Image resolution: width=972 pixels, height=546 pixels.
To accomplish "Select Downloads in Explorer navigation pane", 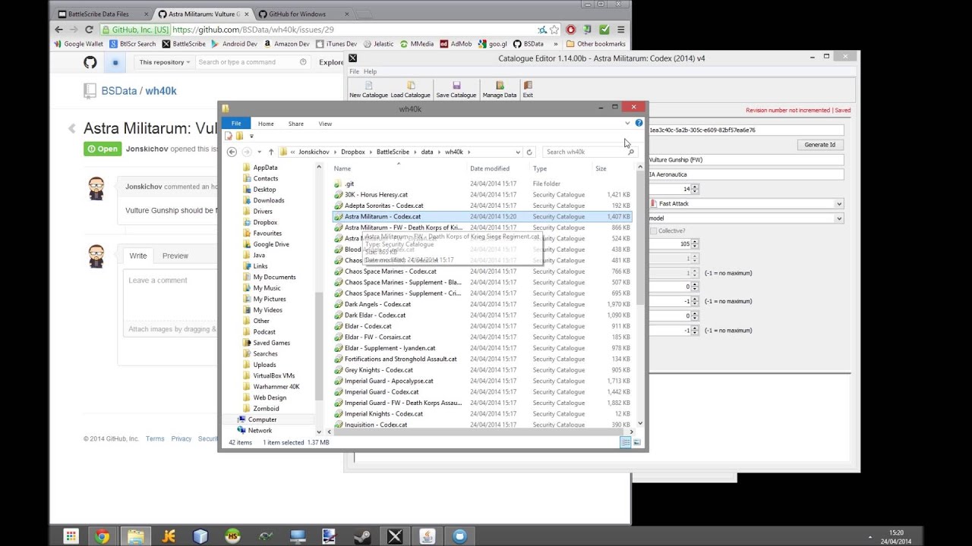I will click(269, 200).
